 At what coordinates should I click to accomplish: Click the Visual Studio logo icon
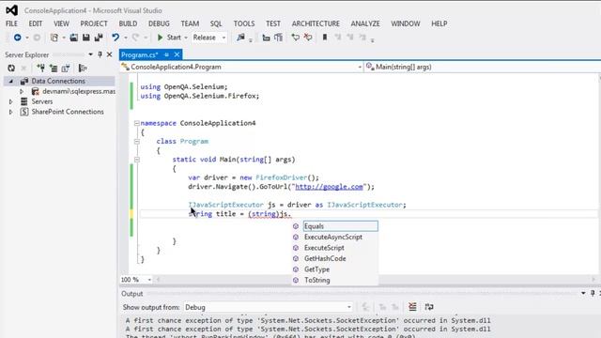point(11,10)
